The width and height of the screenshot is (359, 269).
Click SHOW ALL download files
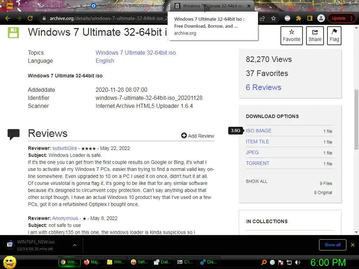click(x=256, y=181)
